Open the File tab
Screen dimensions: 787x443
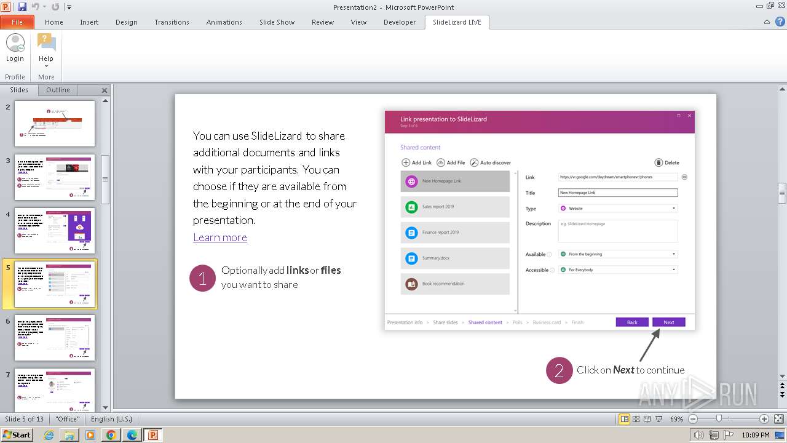[17, 22]
